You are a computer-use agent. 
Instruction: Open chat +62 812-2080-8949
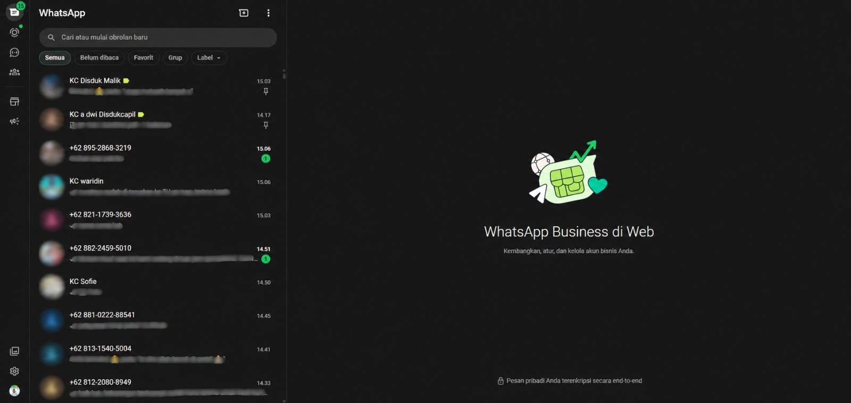tap(158, 387)
